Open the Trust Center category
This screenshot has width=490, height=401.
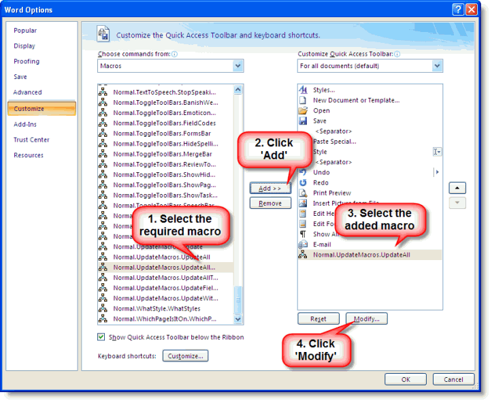(31, 140)
